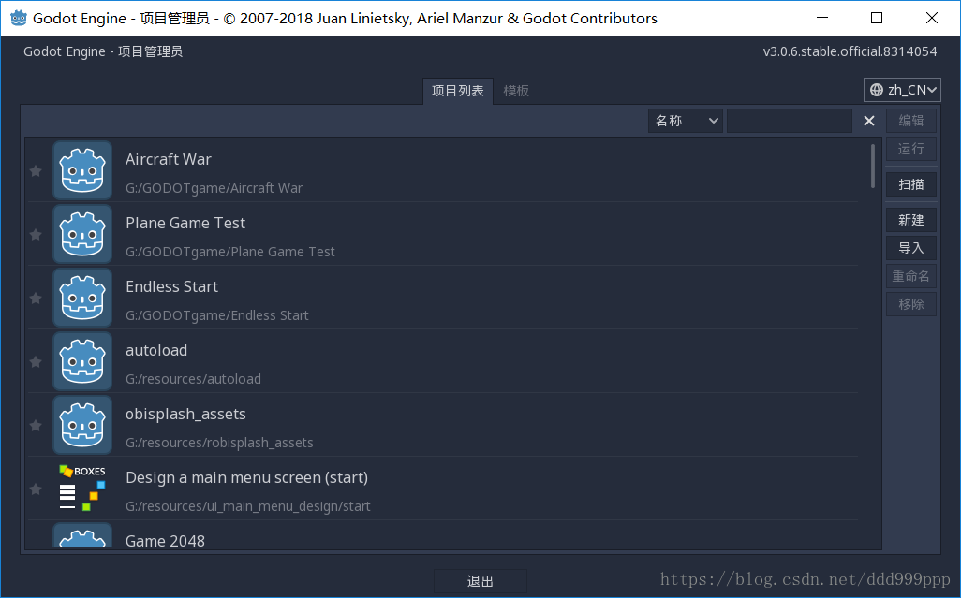
Task: Click the 退出 button
Action: 480,581
